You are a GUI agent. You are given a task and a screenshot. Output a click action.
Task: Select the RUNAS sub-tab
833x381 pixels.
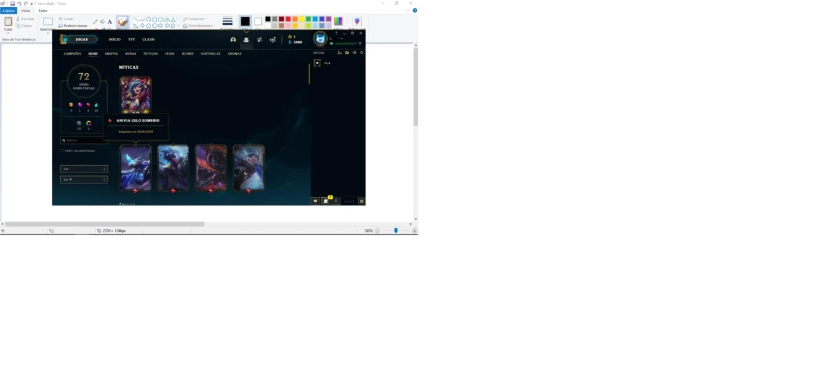coord(130,53)
